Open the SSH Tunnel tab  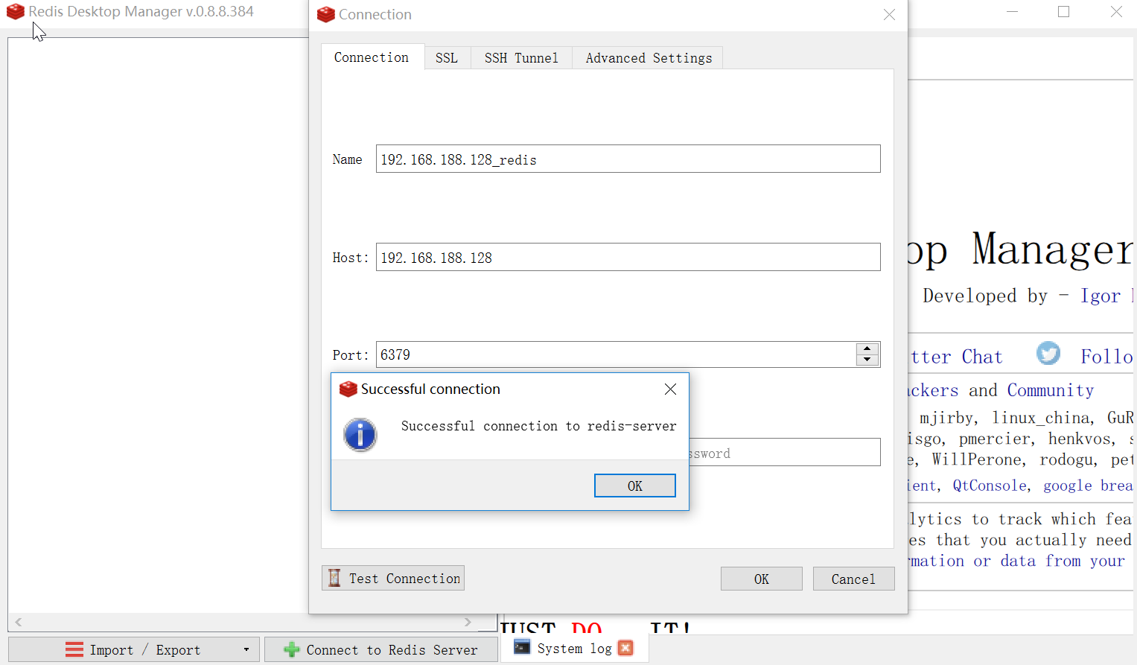[x=521, y=57]
